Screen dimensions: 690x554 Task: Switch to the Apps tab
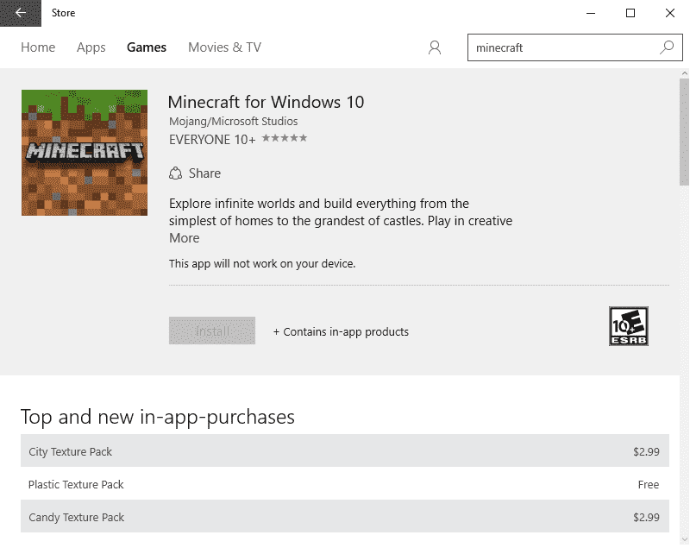[x=91, y=47]
